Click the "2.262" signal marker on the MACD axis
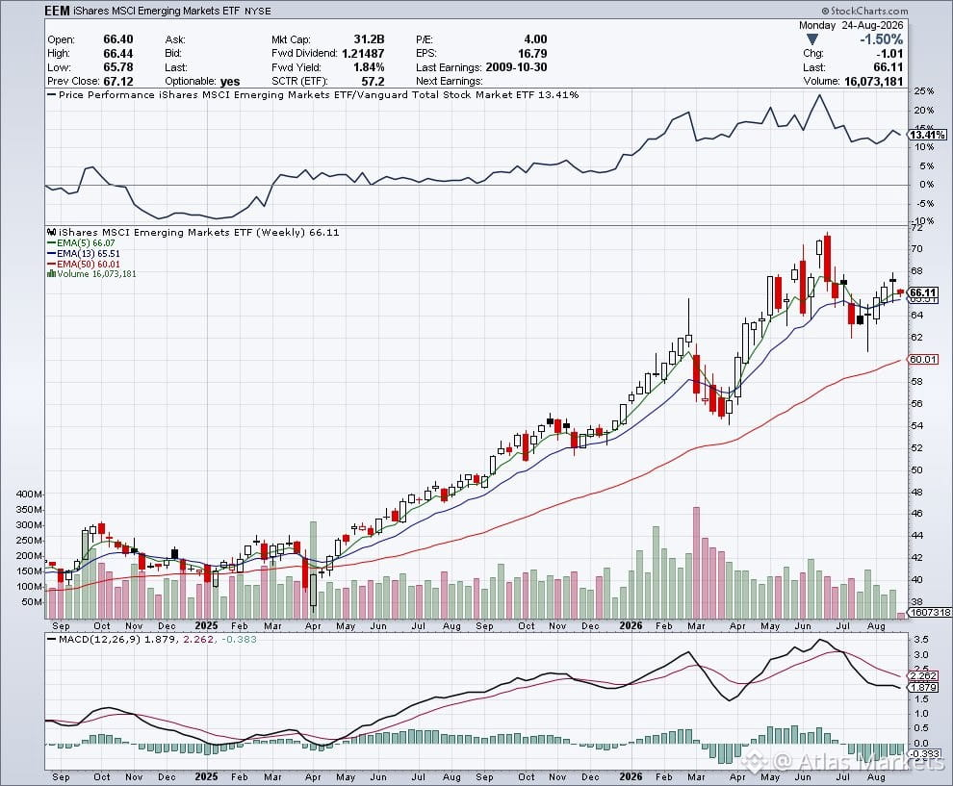 coord(923,676)
